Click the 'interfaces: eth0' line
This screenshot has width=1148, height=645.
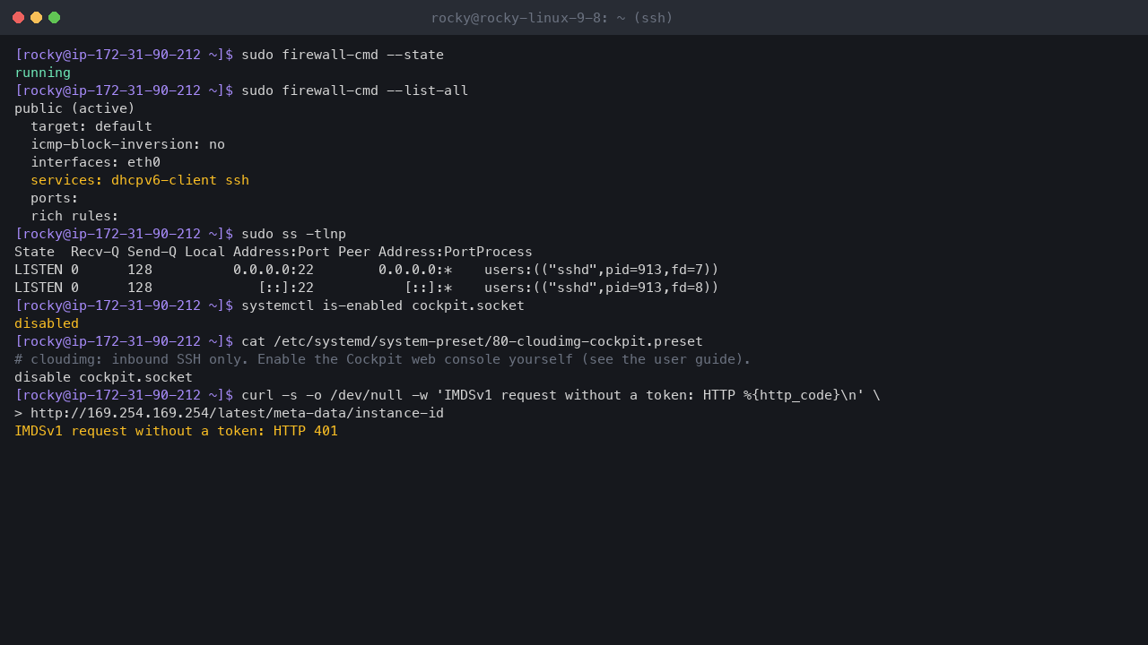point(95,162)
